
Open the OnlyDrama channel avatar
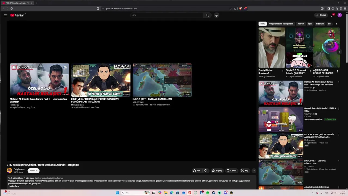pyautogui.click(x=9, y=171)
